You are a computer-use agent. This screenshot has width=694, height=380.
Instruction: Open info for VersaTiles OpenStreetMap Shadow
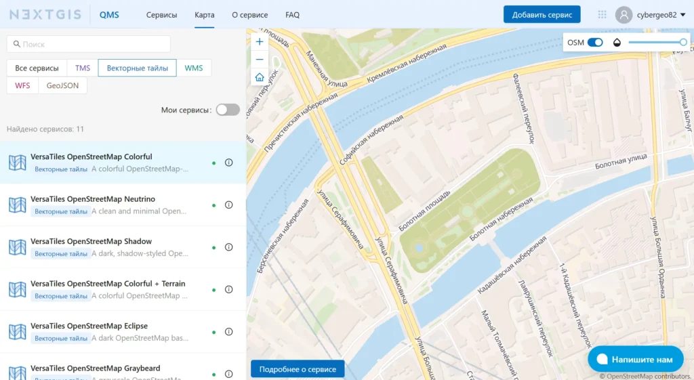229,247
